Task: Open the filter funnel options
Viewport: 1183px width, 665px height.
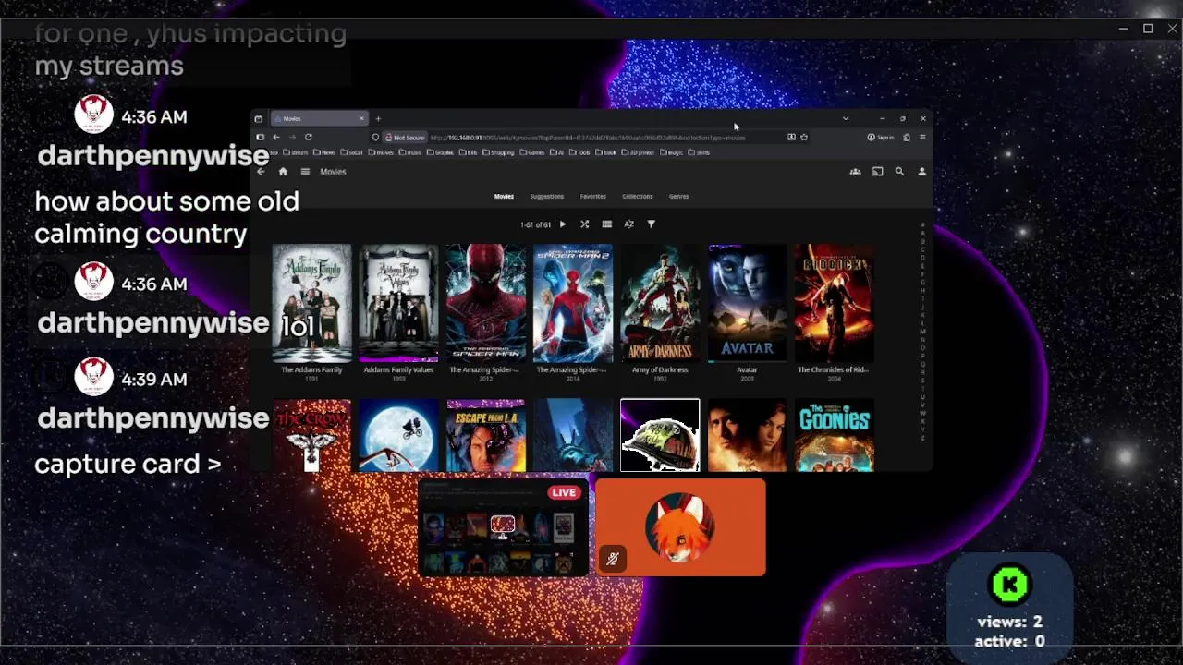Action: tap(651, 224)
